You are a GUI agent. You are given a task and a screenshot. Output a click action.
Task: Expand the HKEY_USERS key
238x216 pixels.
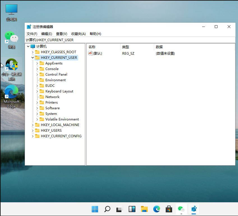pyautogui.click(x=33, y=130)
